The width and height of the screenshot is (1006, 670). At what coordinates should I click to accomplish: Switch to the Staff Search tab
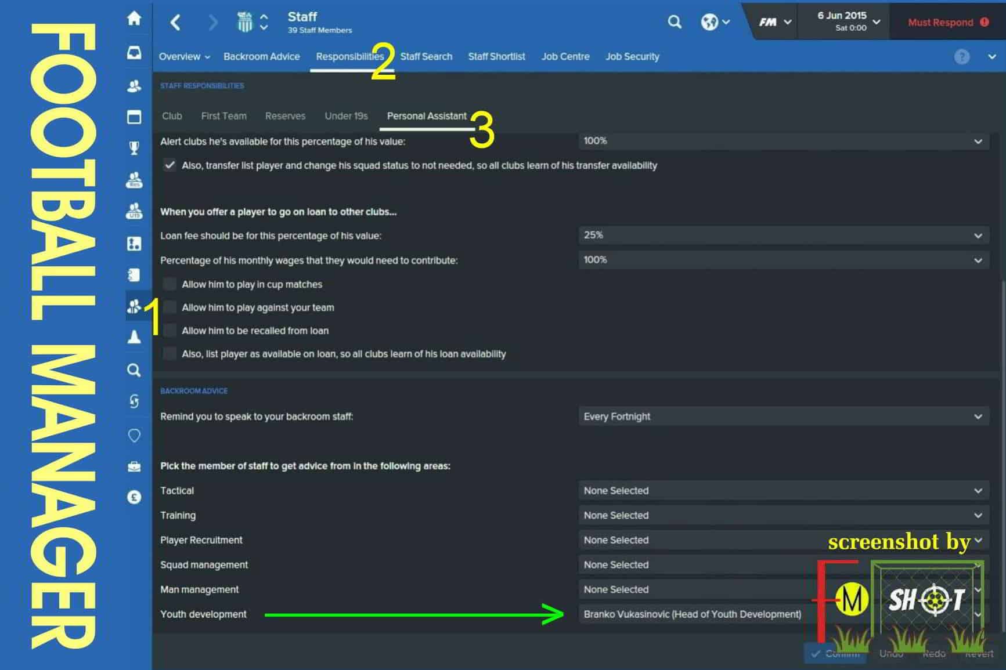[426, 57]
